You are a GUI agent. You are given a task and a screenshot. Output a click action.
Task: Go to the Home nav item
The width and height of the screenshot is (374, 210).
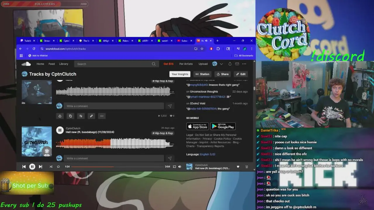[x=40, y=64]
